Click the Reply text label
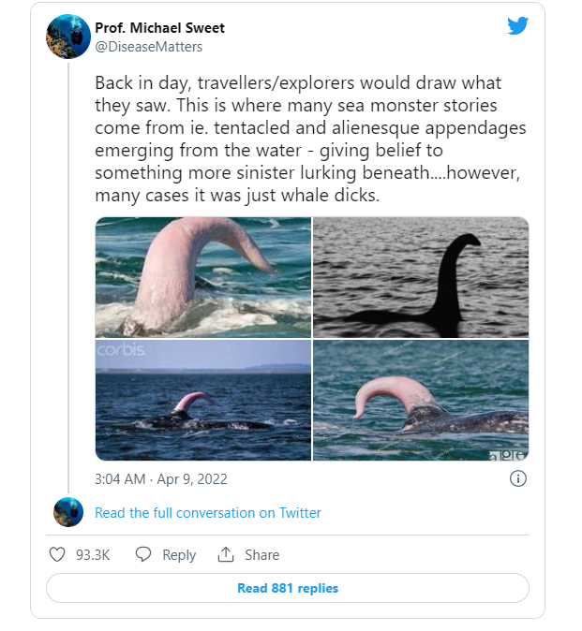Viewport: 582px width, 631px height. [x=179, y=554]
